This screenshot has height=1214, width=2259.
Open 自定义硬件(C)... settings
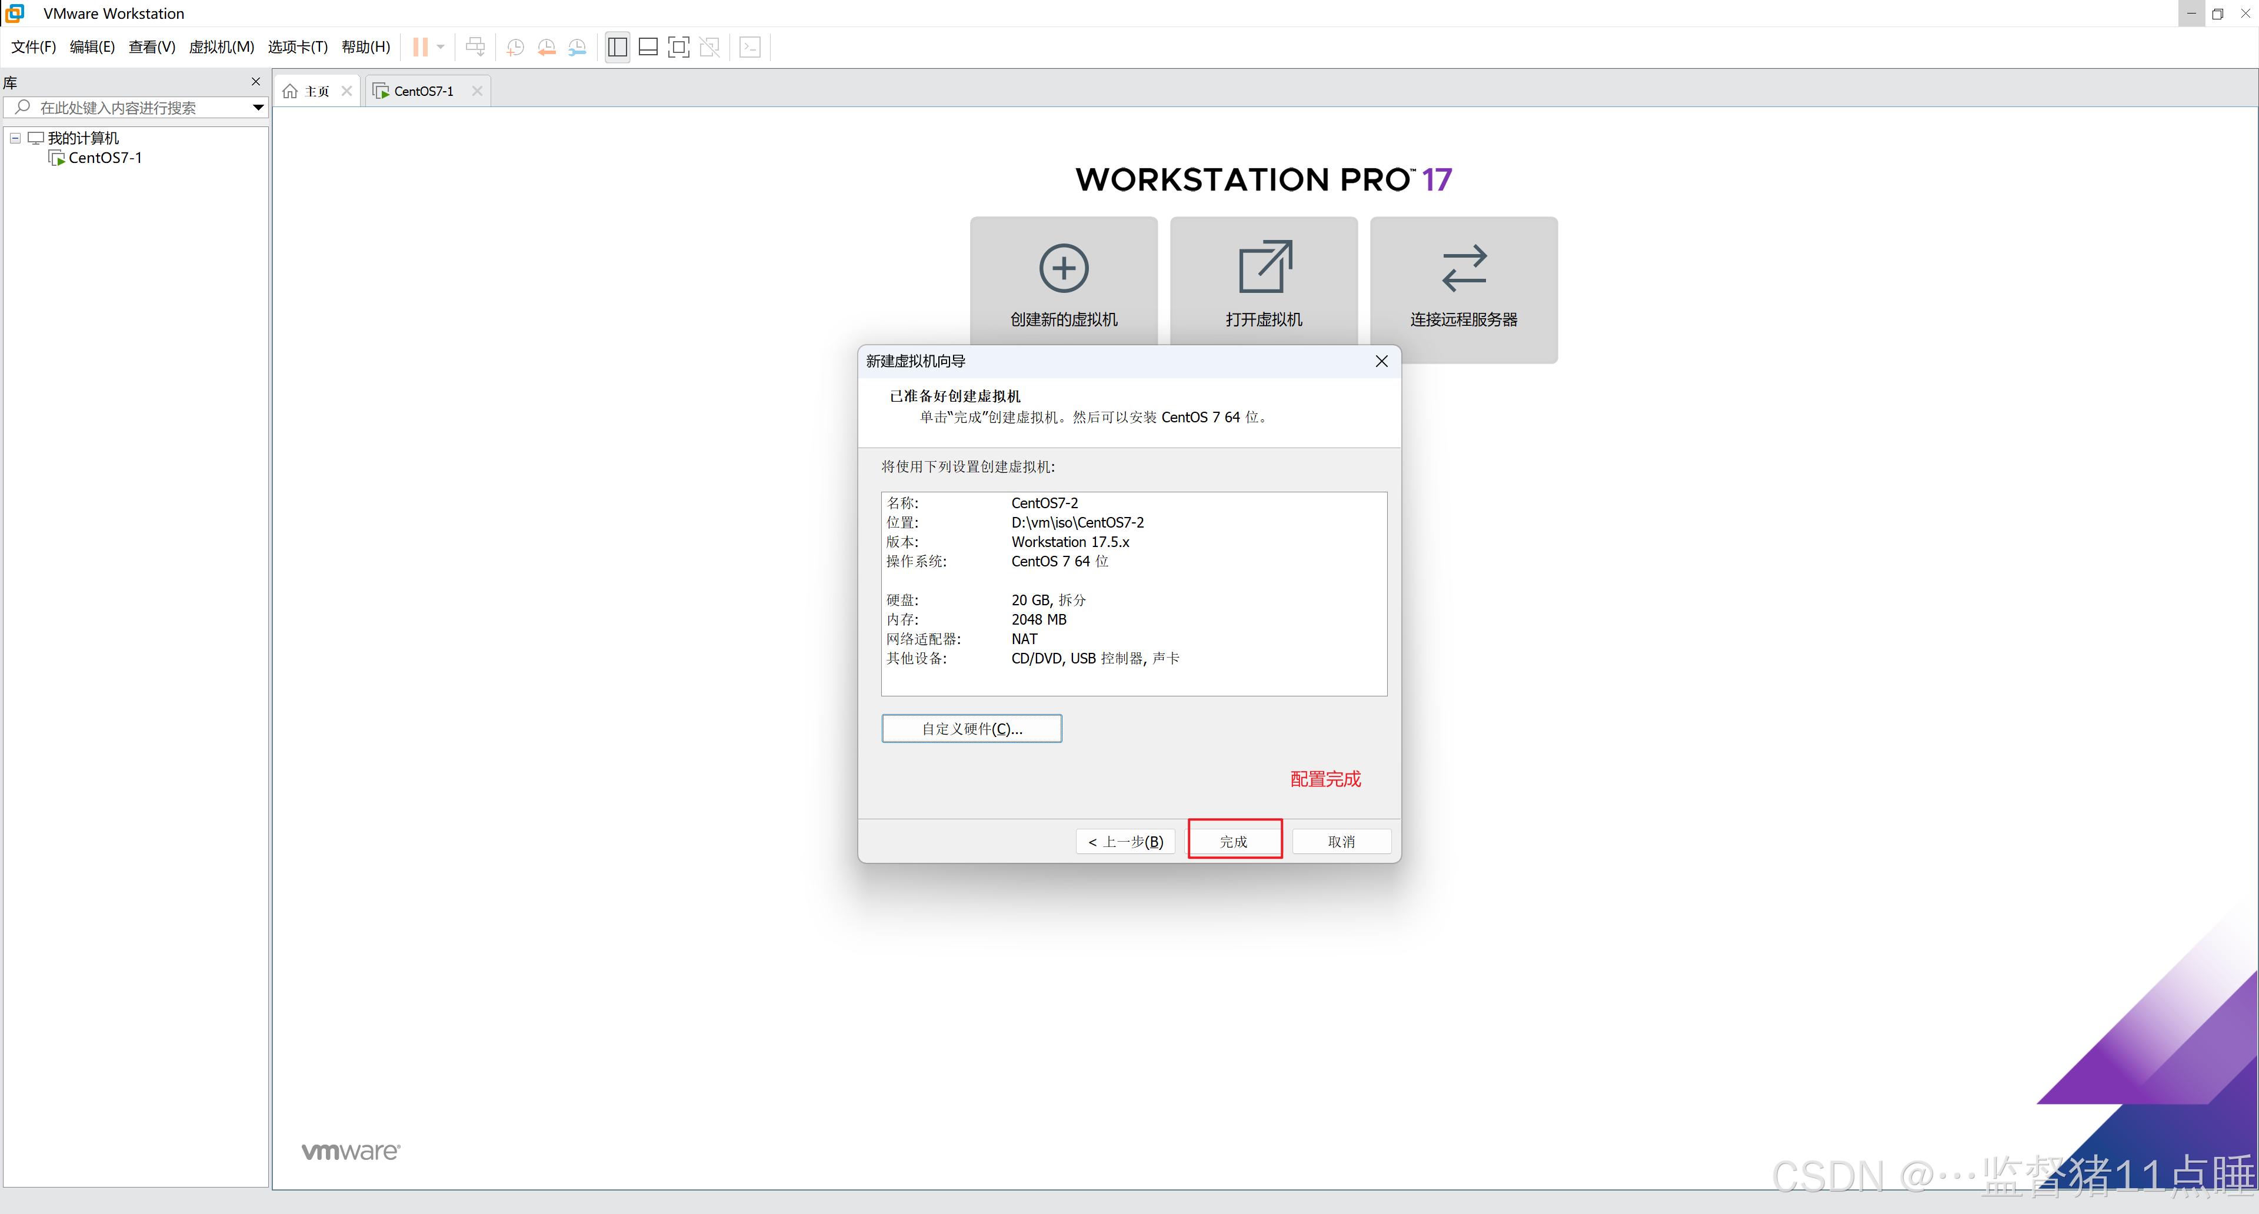pos(971,728)
